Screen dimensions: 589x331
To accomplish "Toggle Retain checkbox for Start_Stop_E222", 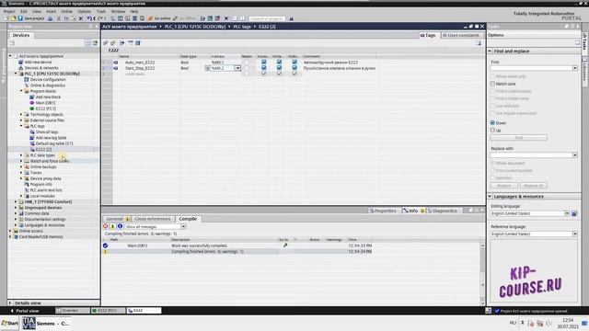I will click(247, 68).
